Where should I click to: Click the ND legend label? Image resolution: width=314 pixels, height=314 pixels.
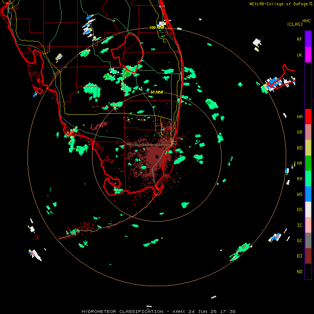299,271
